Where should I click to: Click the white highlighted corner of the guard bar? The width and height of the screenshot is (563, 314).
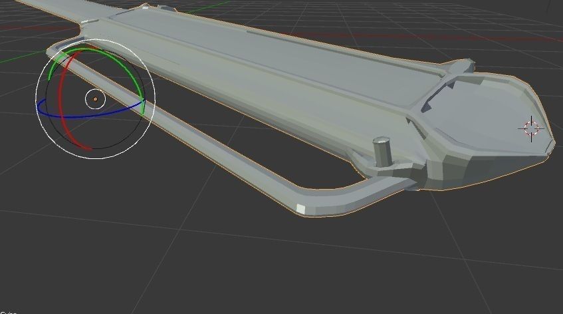click(x=300, y=209)
